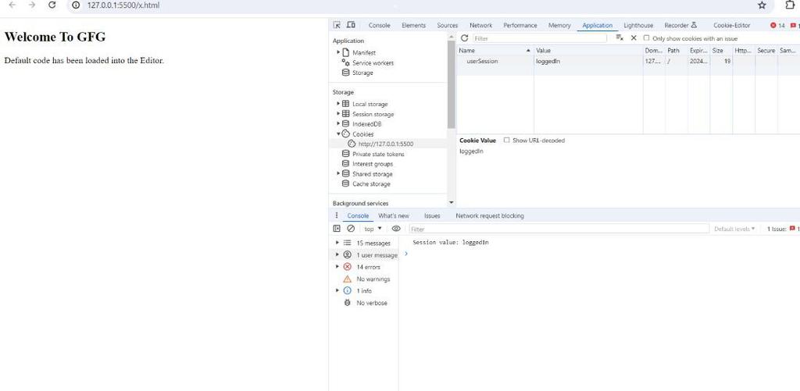Viewport: 800px width, 391px height.
Task: Expand Shared storage in the sidebar
Action: pos(338,174)
